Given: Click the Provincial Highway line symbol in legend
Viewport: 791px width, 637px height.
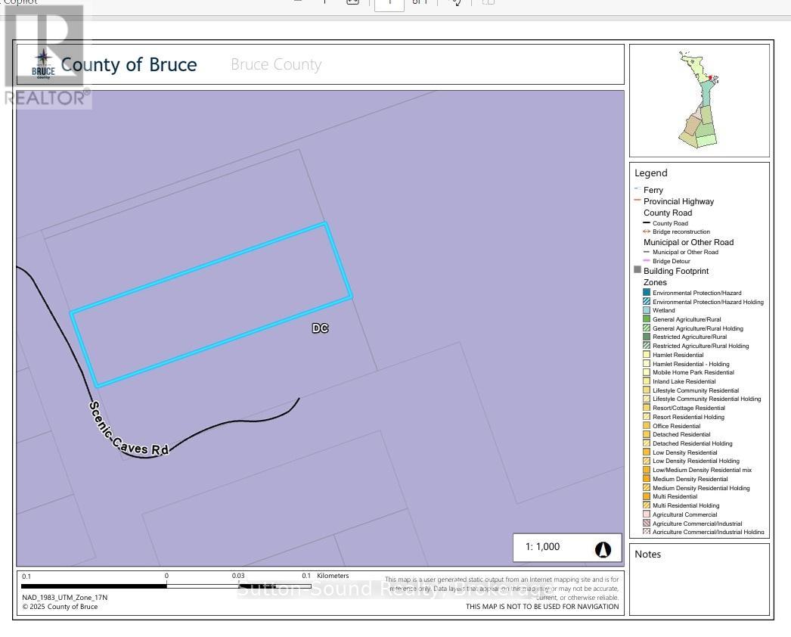Looking at the screenshot, I should point(637,201).
